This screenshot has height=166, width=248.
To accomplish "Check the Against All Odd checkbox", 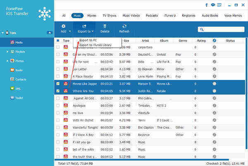I will [x=58, y=98].
